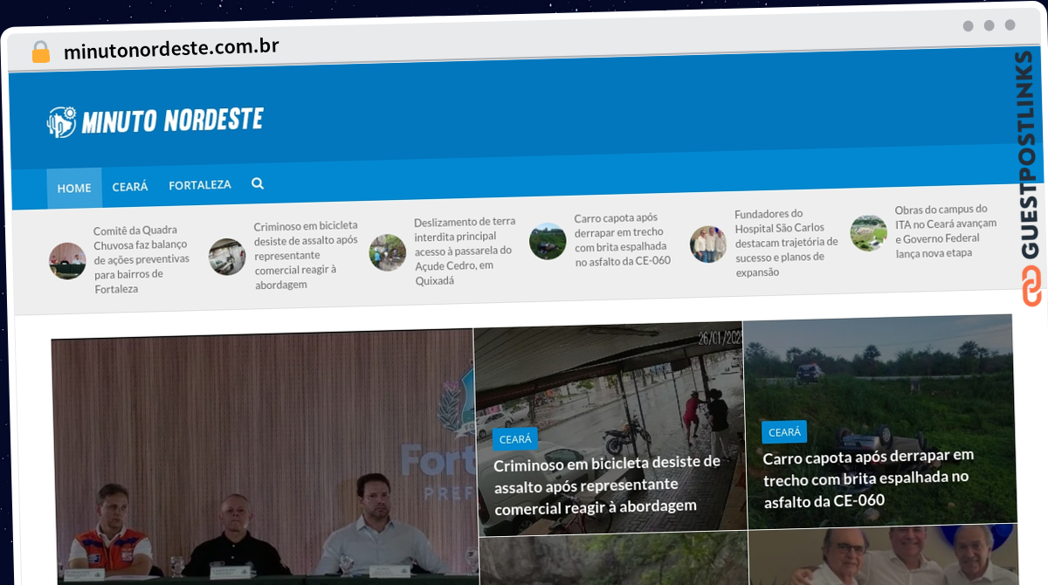The image size is (1048, 585).
Task: Click the Comitê da Quadra Chuvosa round thumbnail
Action: (x=67, y=261)
